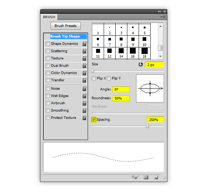Click the Wet Edges lock icon

coord(84,96)
